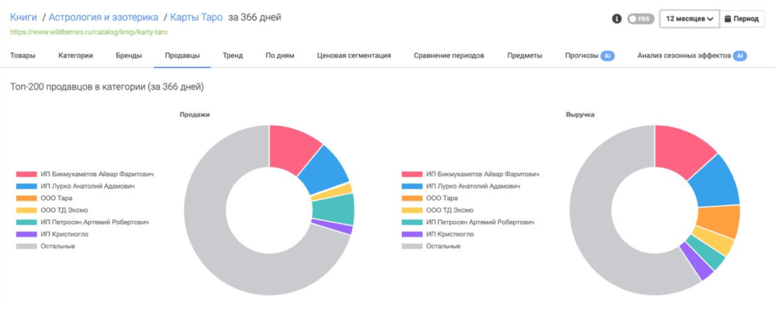The width and height of the screenshot is (775, 309).
Task: Click yellow ООО ТД Эксмо swatch in Продажи legend
Action: pyautogui.click(x=26, y=211)
